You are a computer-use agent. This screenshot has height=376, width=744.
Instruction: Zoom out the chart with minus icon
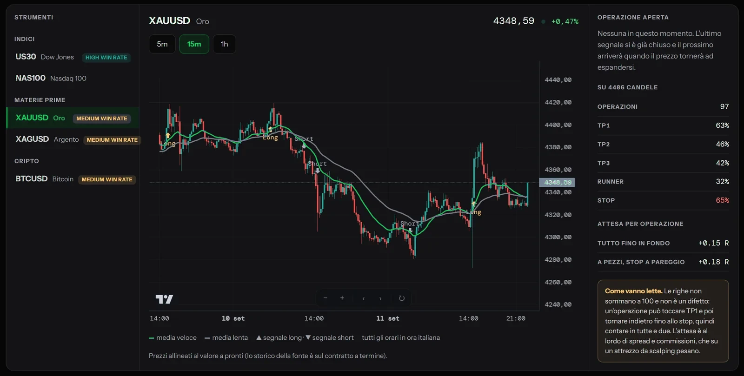point(325,298)
